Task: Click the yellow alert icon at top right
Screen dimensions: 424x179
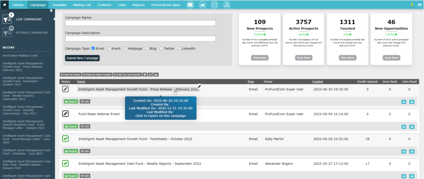Action: tap(412, 5)
